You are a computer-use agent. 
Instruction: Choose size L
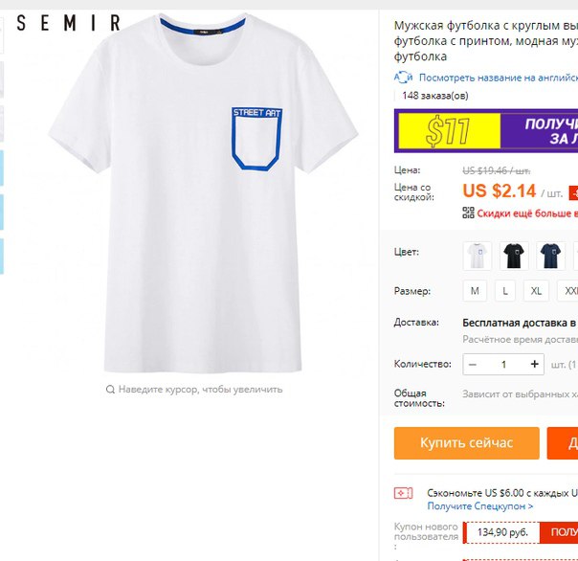[x=505, y=291]
